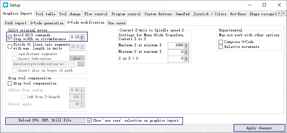The width and height of the screenshot is (287, 133).
Task: Click the Minimum S at maximum Z field
Action: pos(176,52)
